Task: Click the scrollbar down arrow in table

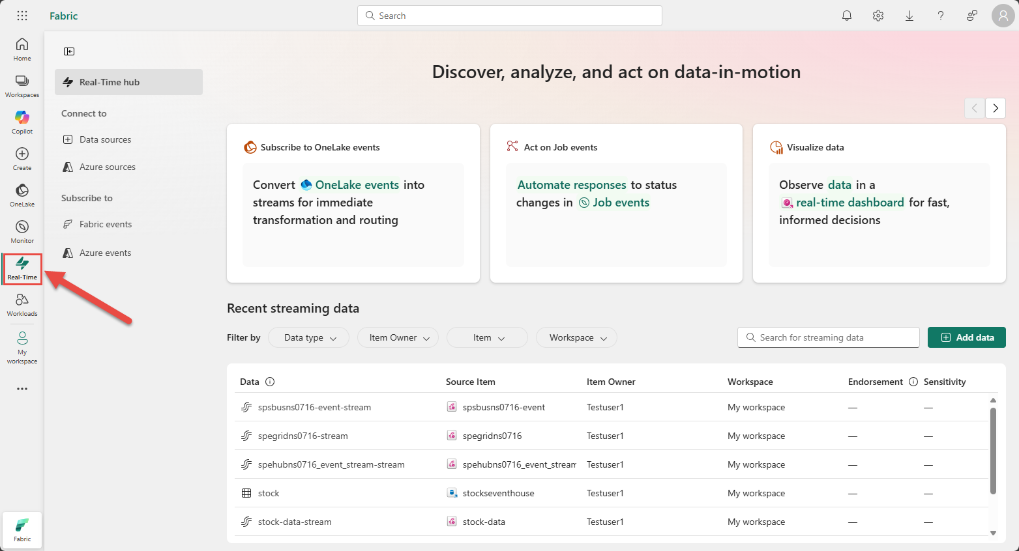Action: [x=993, y=533]
